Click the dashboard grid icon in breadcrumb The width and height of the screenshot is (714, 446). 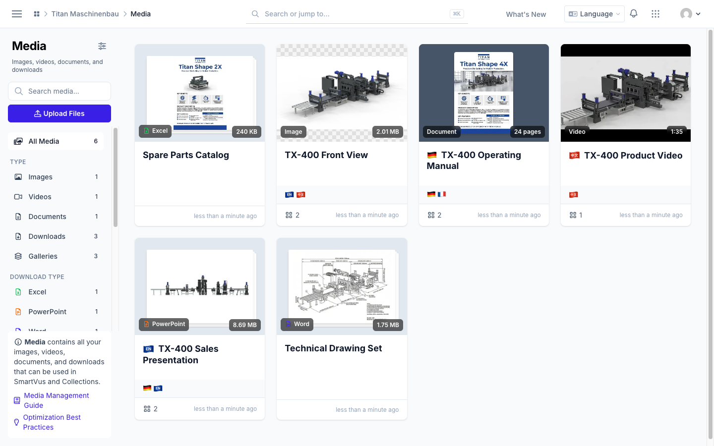[37, 14]
